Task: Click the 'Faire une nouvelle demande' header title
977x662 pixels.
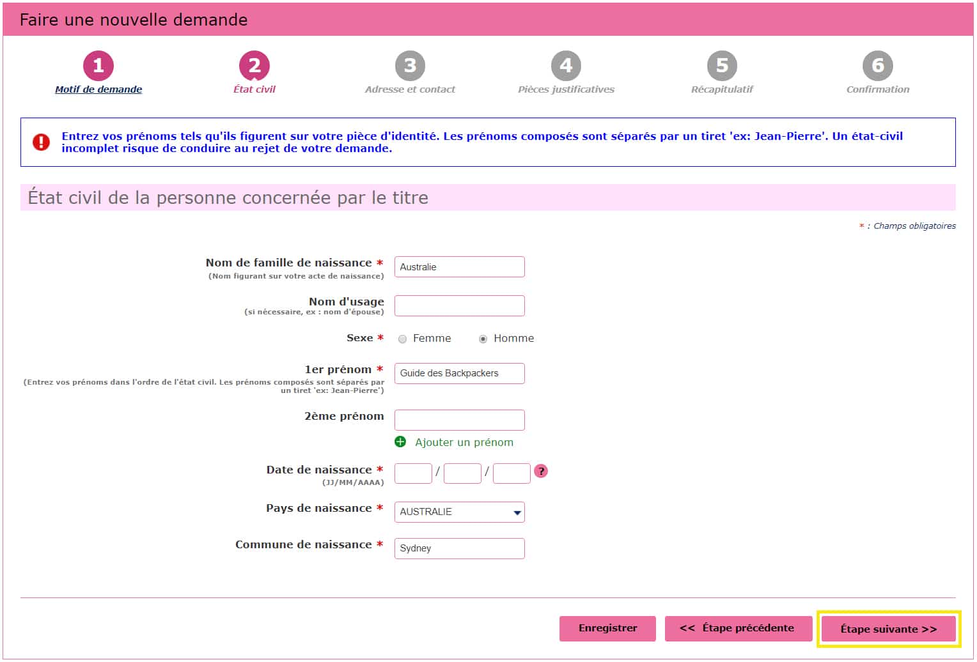Action: coord(134,20)
